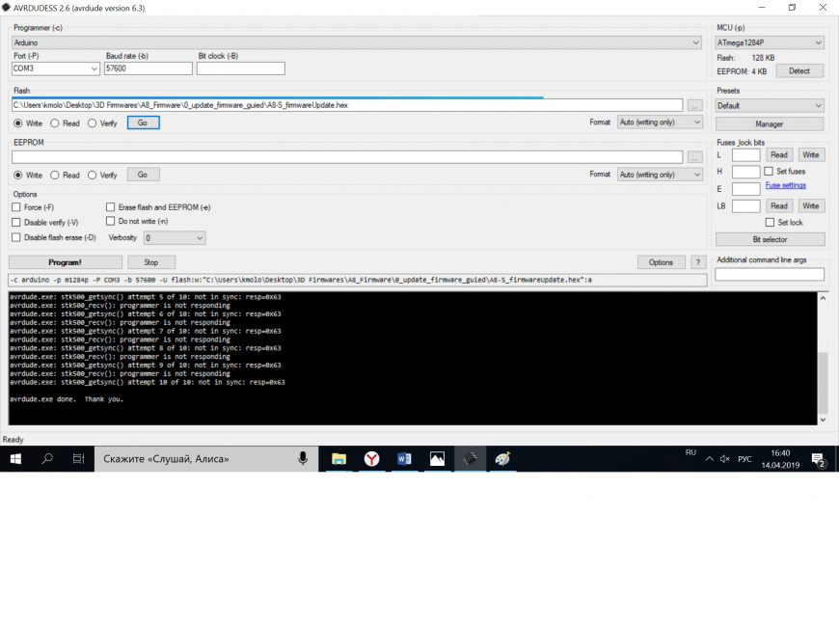This screenshot has height=624, width=839.
Task: Open Task View on the taskbar
Action: pyautogui.click(x=78, y=459)
